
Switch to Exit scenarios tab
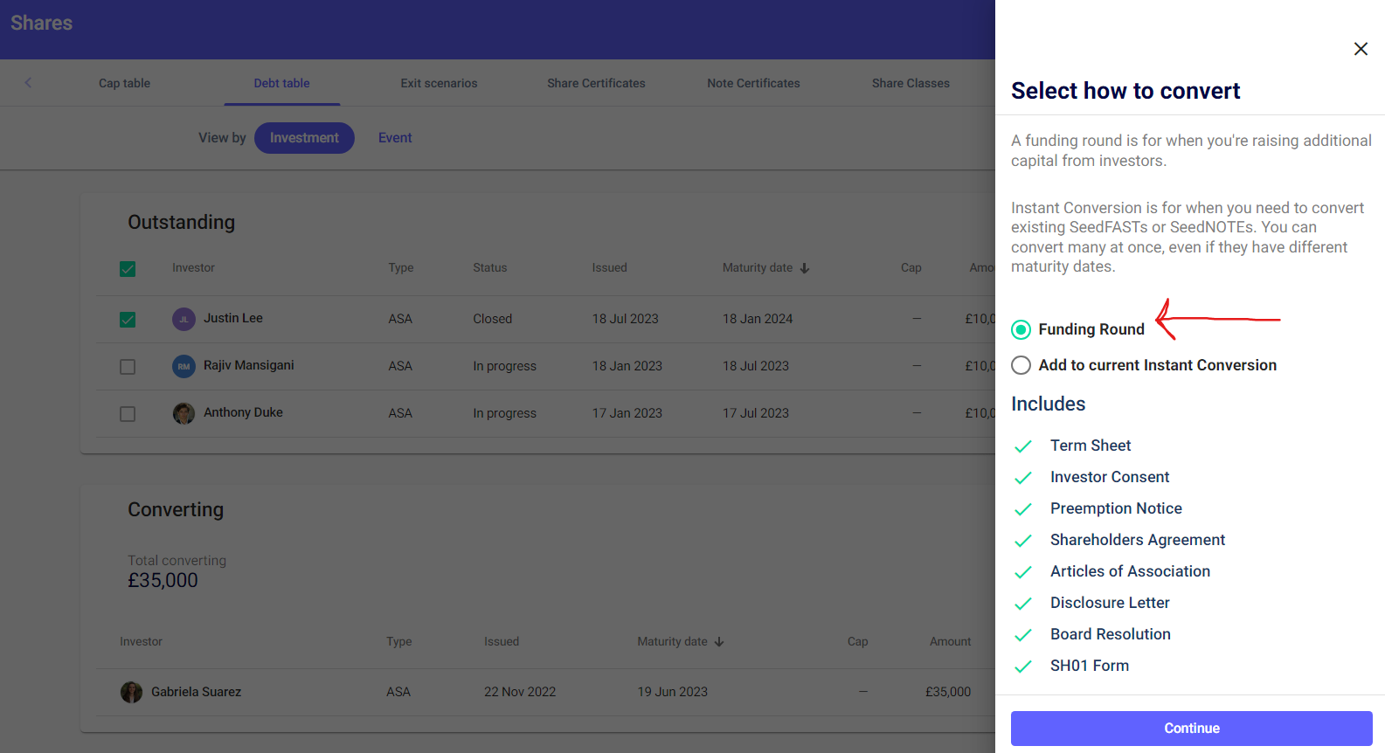pyautogui.click(x=439, y=83)
